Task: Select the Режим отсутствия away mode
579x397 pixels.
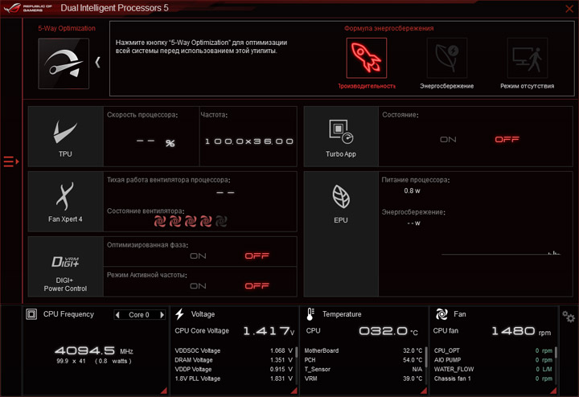Action: [x=527, y=58]
